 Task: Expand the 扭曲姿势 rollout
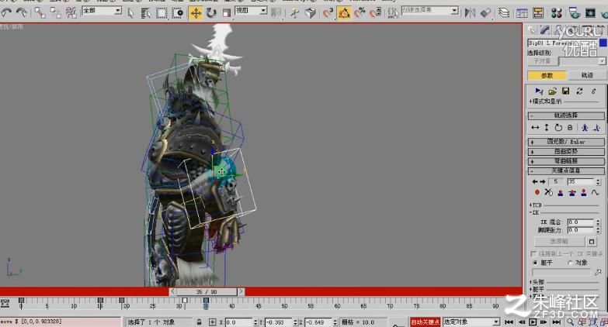pyautogui.click(x=566, y=152)
